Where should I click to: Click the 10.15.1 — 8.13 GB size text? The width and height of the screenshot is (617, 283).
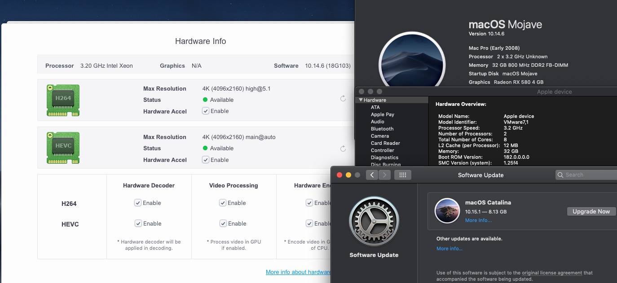pyautogui.click(x=486, y=212)
